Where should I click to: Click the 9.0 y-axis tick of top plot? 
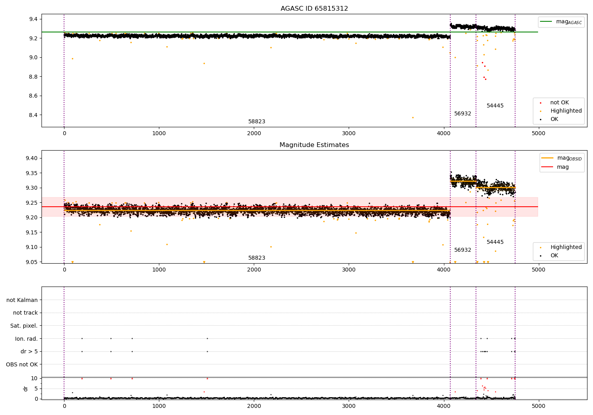(x=33, y=58)
